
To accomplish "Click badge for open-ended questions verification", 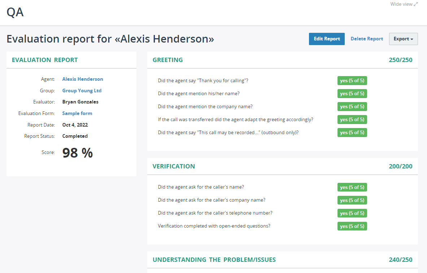I will [352, 226].
